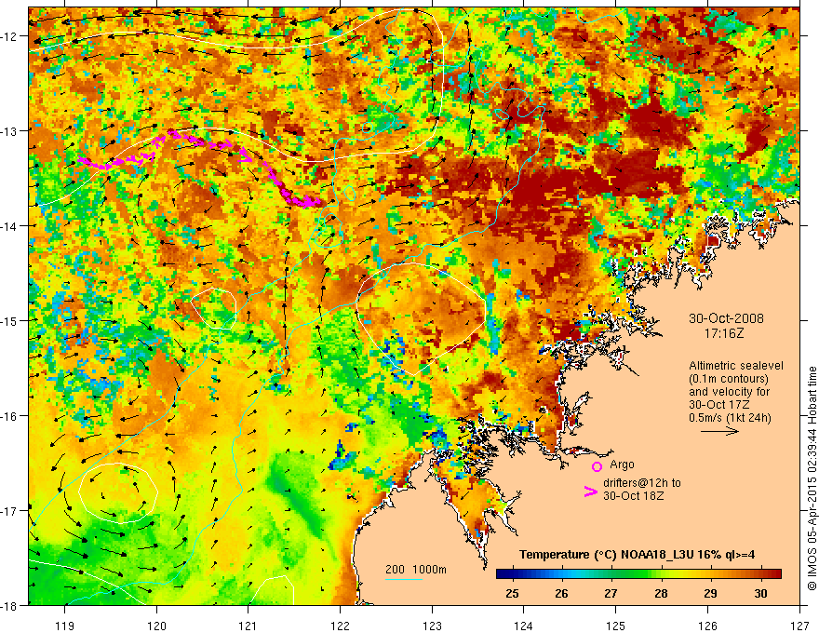
Task: Click the 'and velocity for' text
Action: [729, 392]
